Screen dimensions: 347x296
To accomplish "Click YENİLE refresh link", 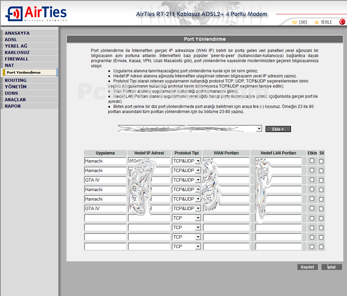I will click(326, 22).
